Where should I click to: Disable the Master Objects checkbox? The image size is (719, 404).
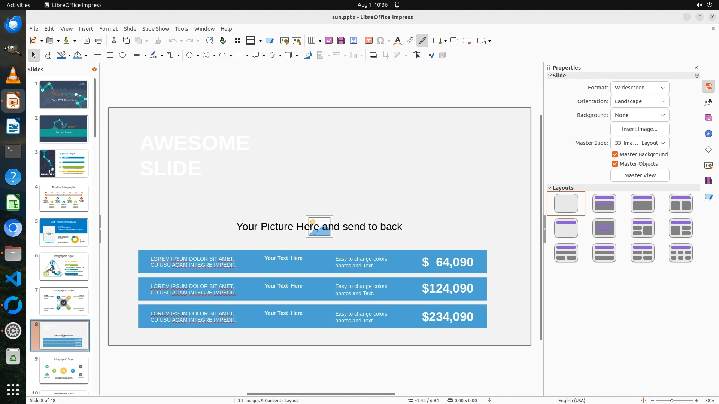tap(615, 164)
